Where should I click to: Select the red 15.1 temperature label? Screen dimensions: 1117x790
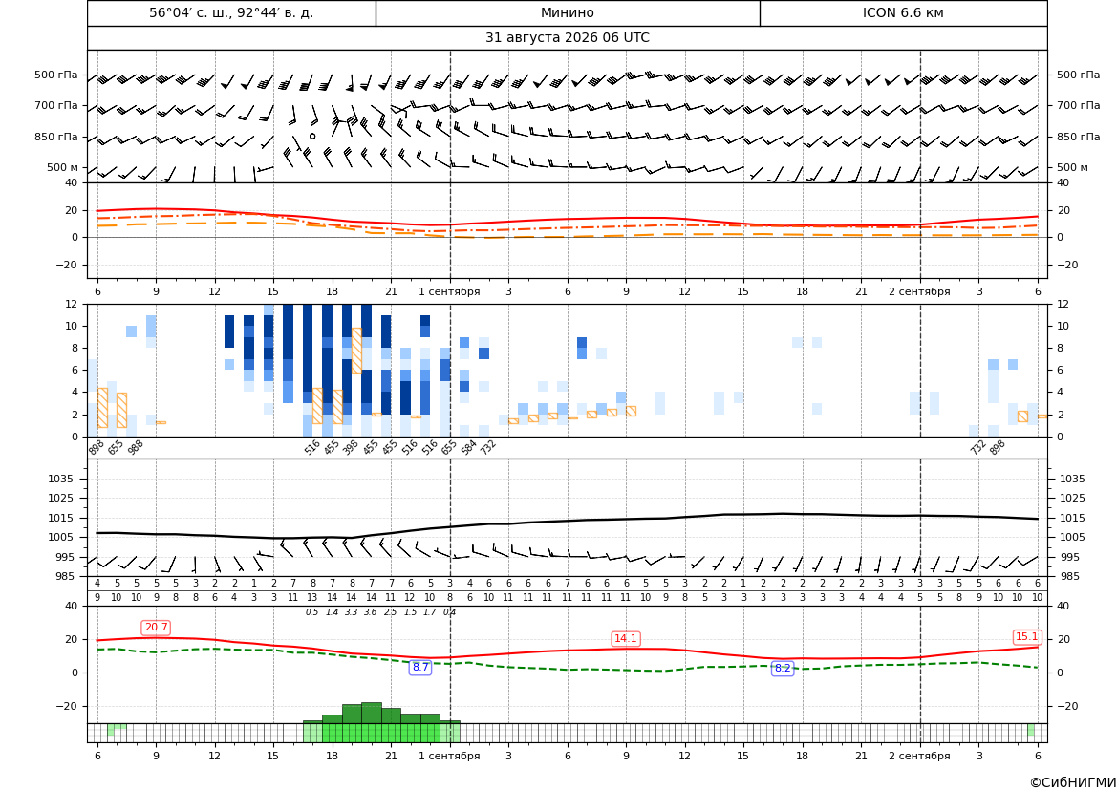pyautogui.click(x=1027, y=637)
